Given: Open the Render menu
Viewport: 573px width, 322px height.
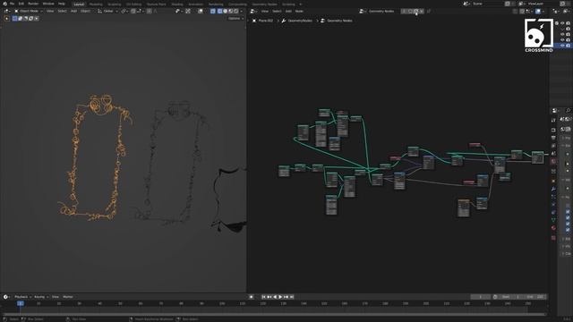Looking at the screenshot, I should [x=33, y=4].
